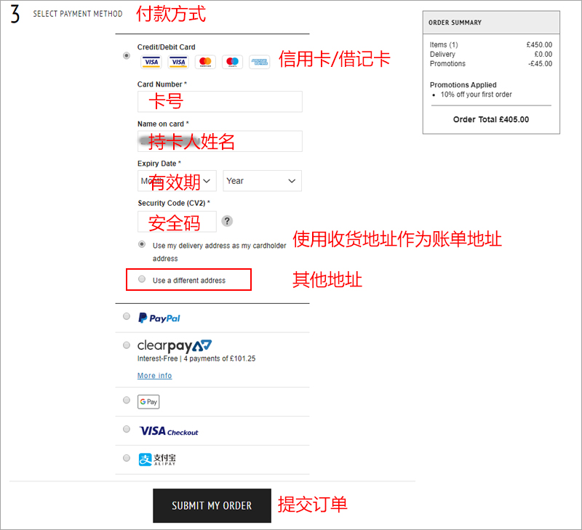Viewport: 582px width, 530px height.
Task: Focus the Security Code CV2 field
Action: (x=177, y=222)
